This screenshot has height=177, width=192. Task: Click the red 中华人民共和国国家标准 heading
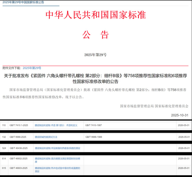pos(96,15)
